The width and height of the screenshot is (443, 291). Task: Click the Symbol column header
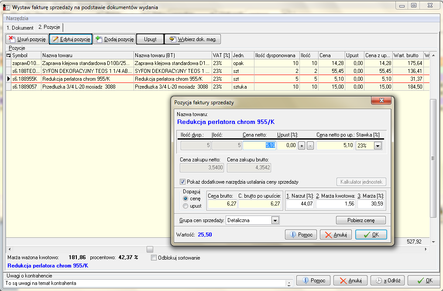pos(26,55)
